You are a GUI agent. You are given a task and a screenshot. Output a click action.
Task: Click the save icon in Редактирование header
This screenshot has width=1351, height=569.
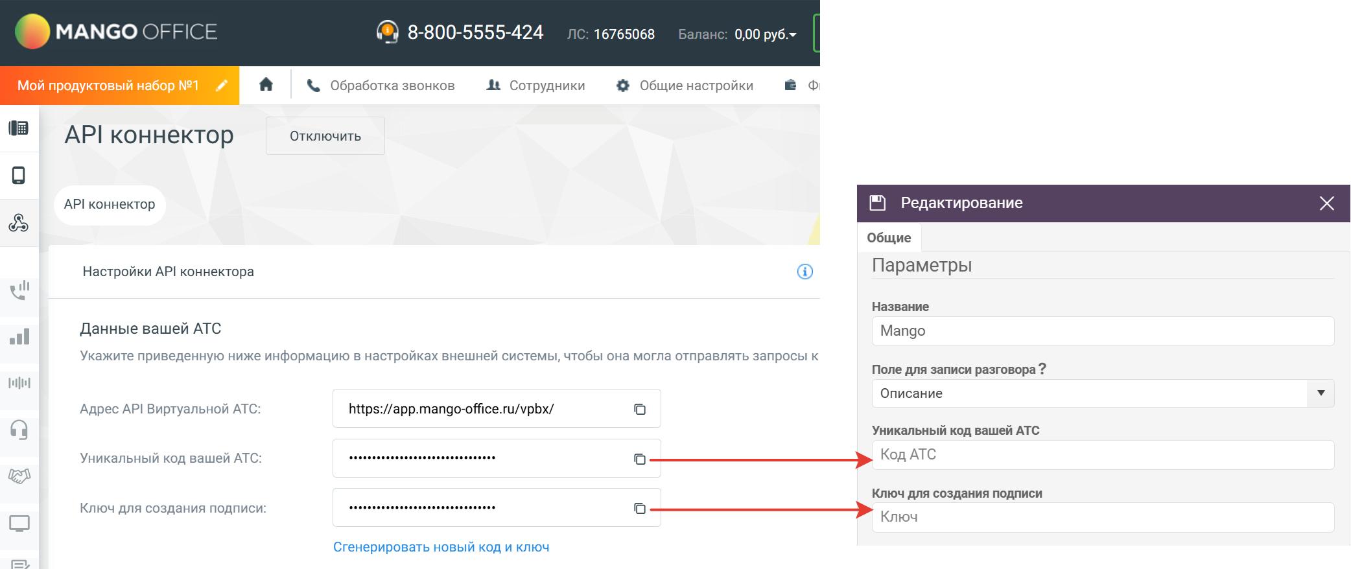(877, 203)
